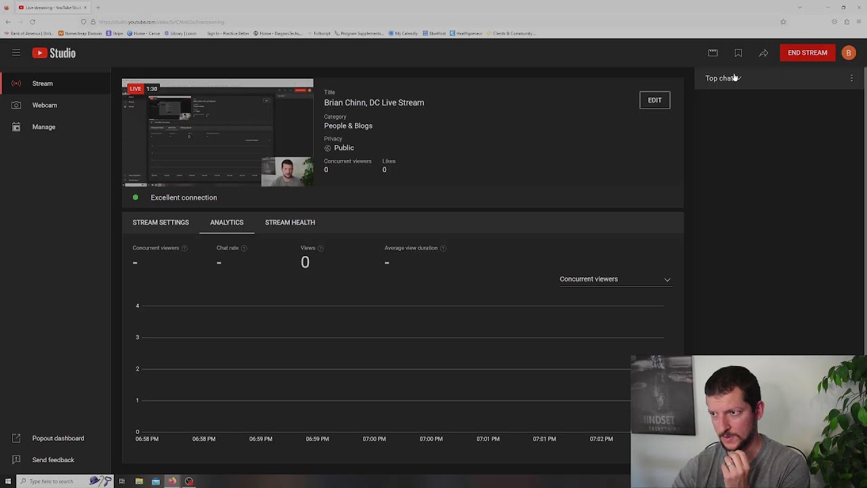Viewport: 867px width, 488px height.
Task: Reload the page with browser refresh
Action: [32, 22]
